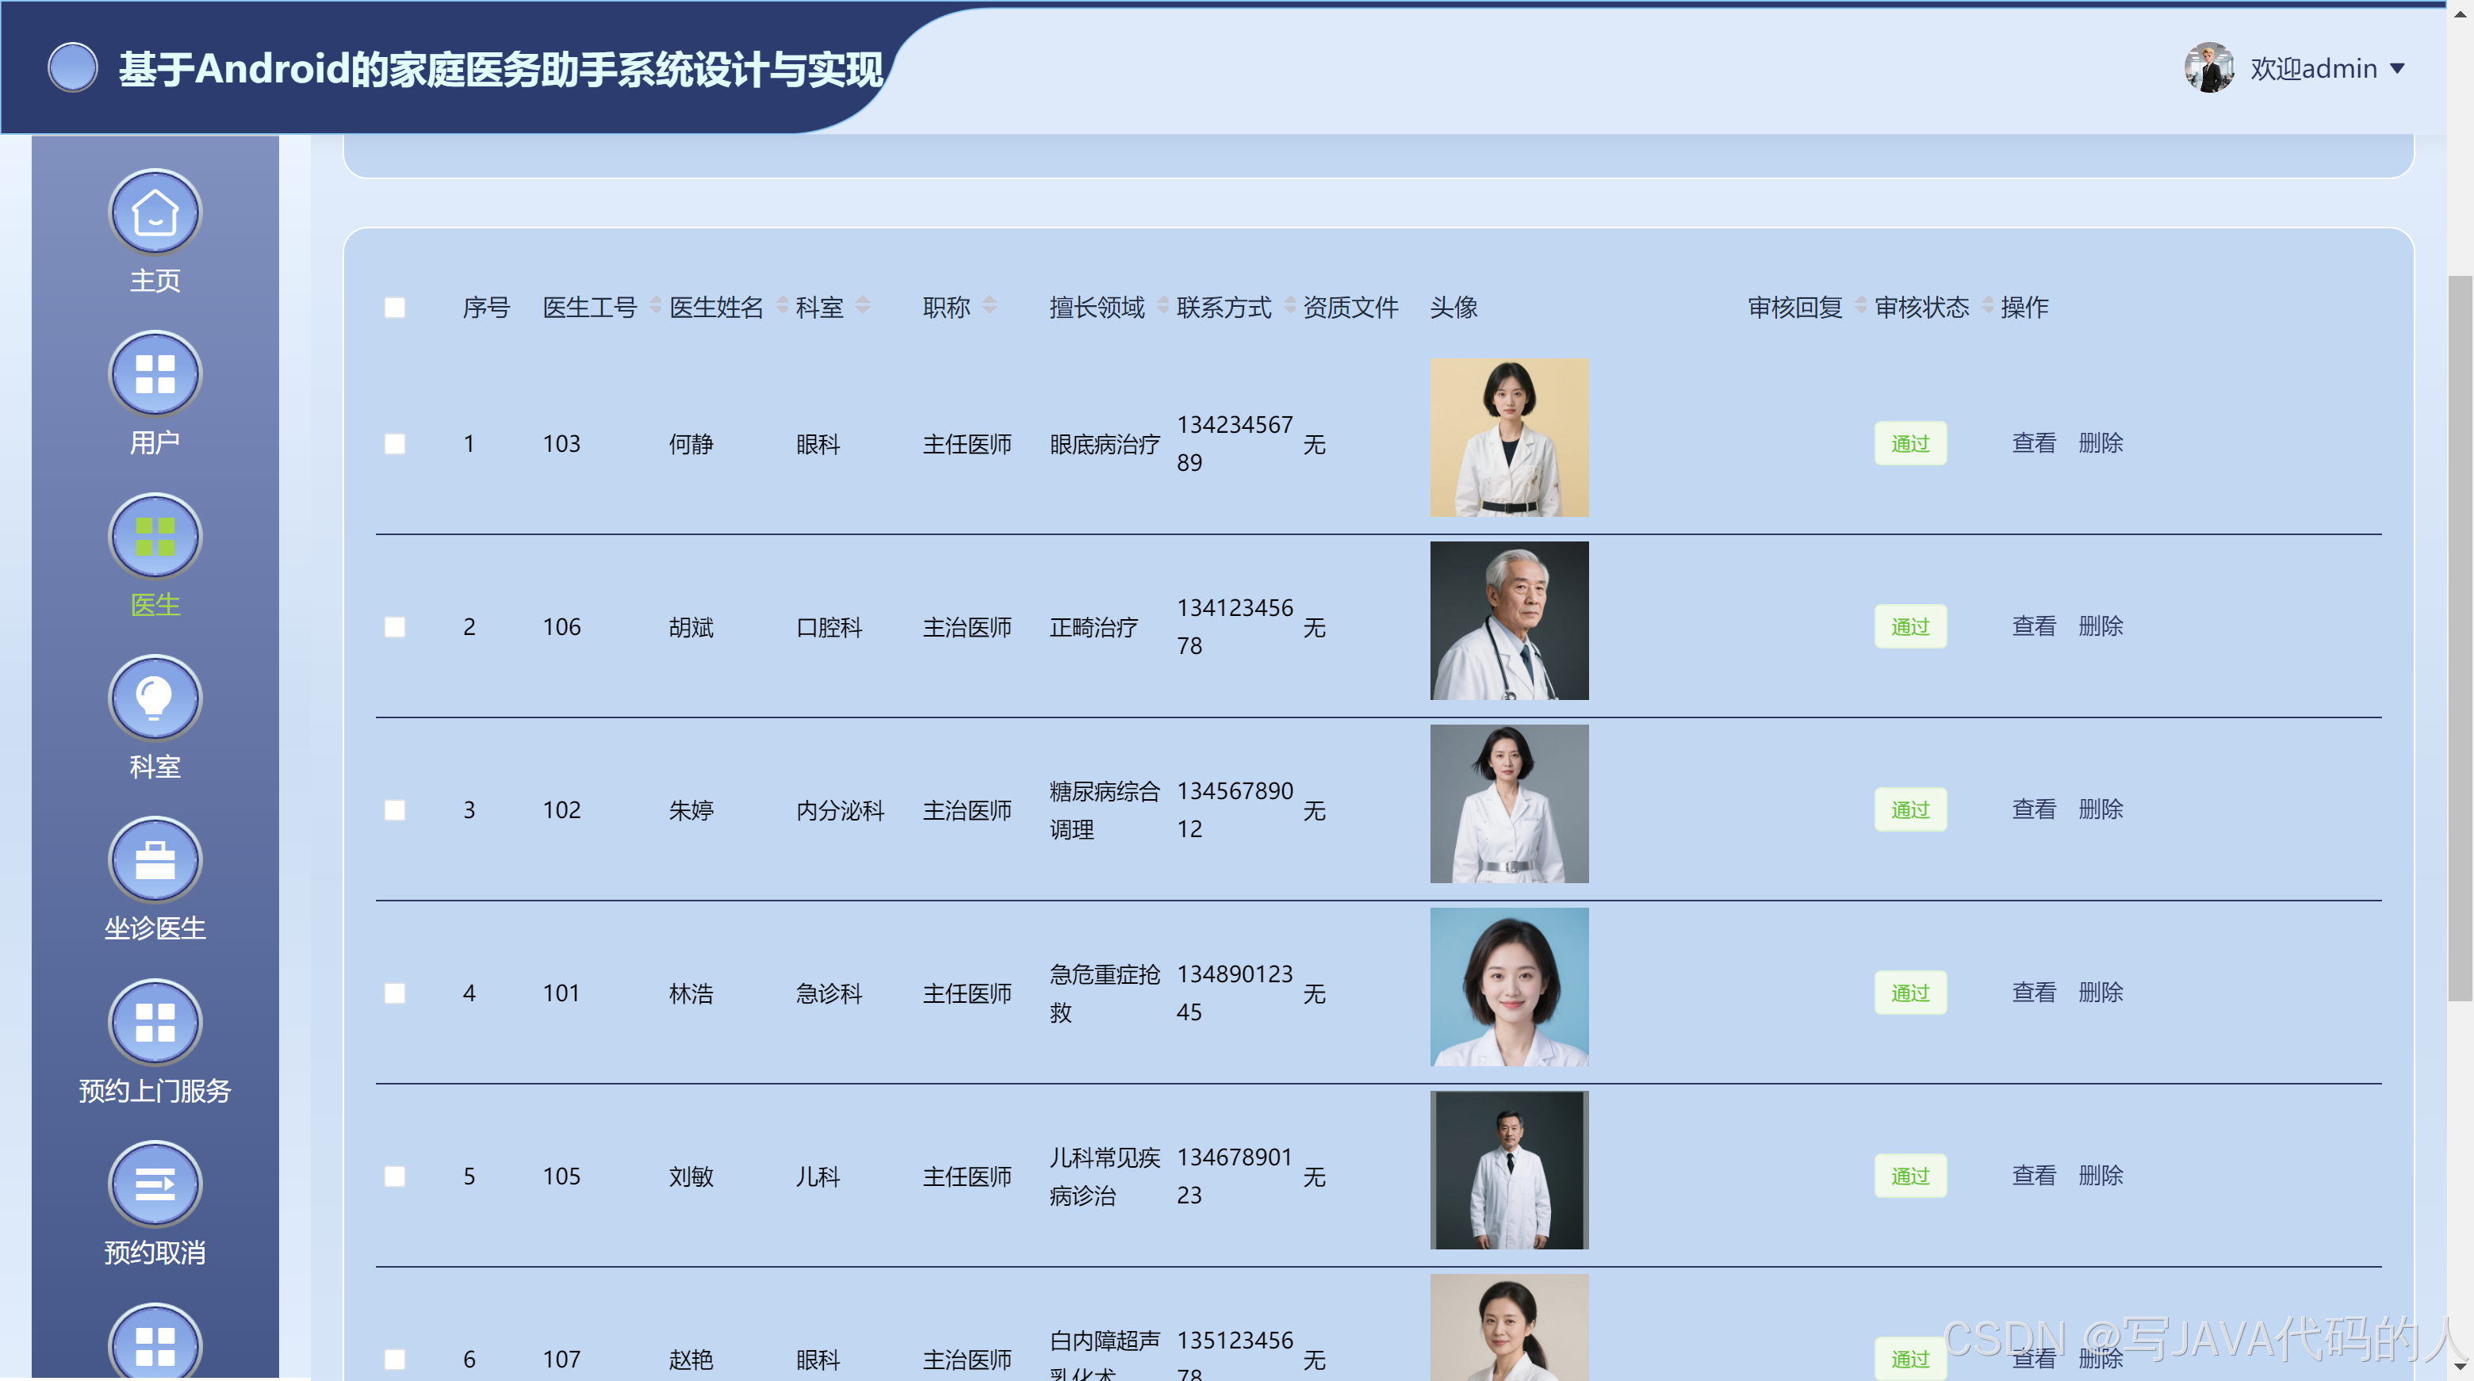View details 查看 for 林浩
Screen dimensions: 2474x1381
point(2034,992)
